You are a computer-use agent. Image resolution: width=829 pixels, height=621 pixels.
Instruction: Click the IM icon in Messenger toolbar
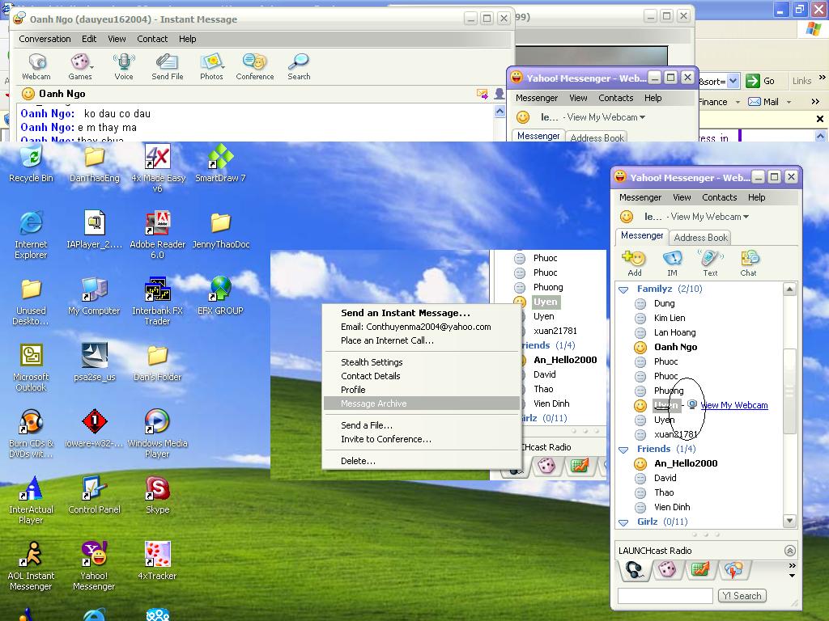(672, 264)
